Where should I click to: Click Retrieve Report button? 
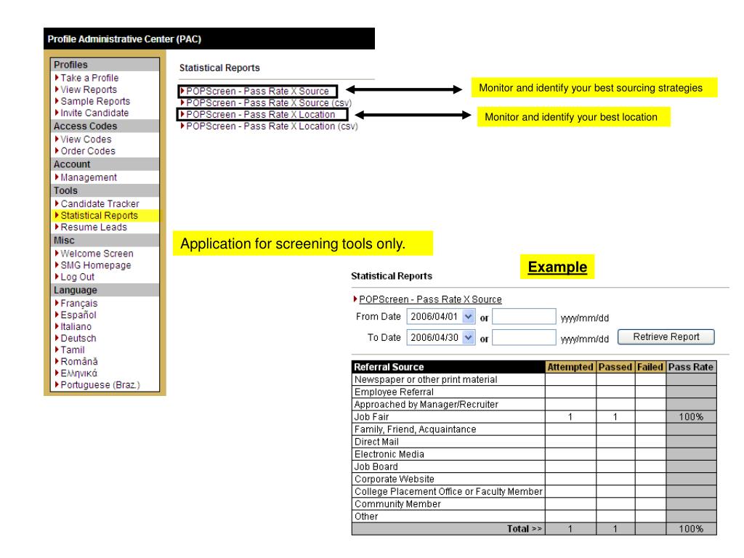pyautogui.click(x=666, y=337)
